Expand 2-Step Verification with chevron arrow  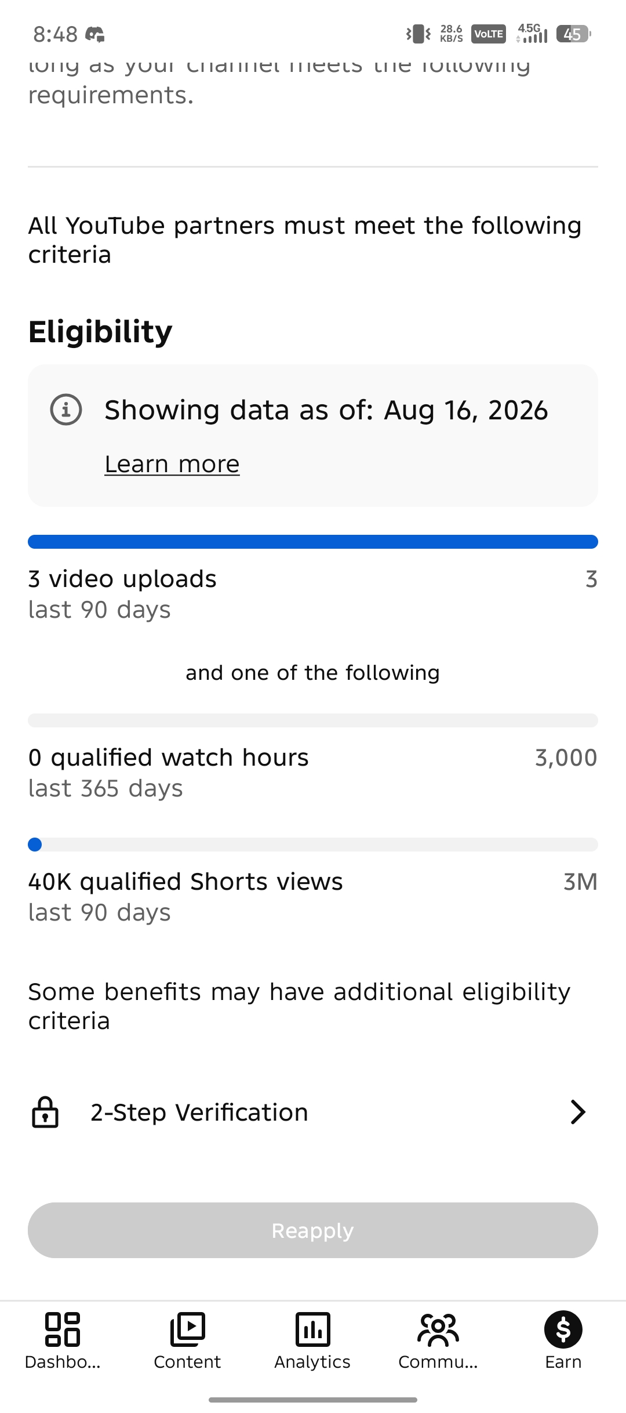[x=578, y=1112]
